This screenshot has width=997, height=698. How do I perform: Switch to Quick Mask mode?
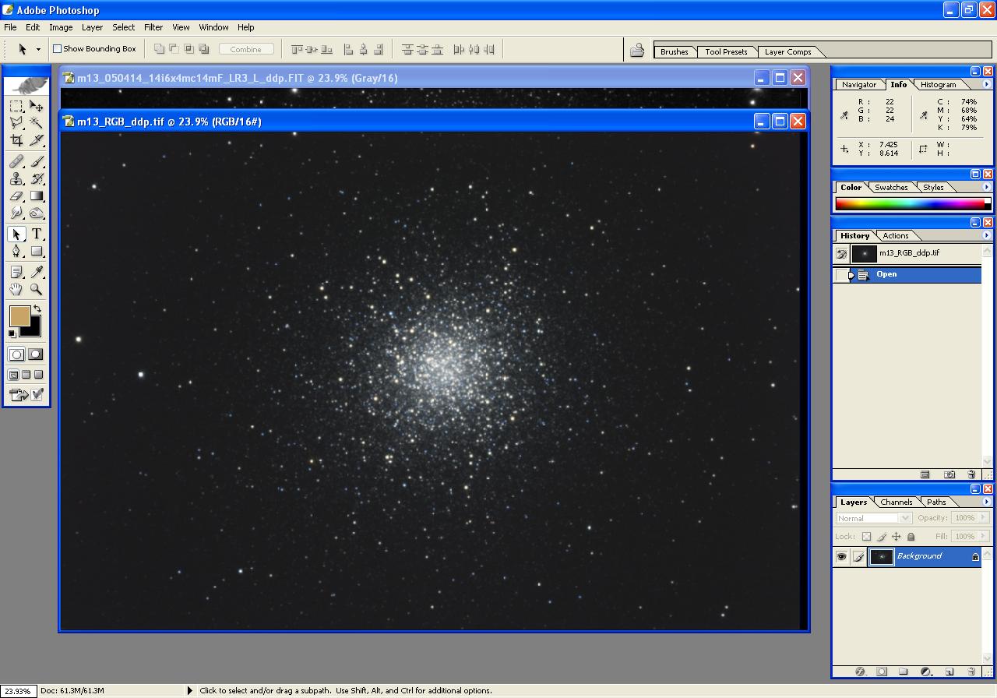point(36,354)
